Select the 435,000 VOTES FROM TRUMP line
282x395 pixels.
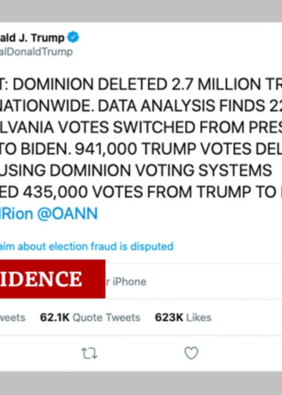coord(141,192)
